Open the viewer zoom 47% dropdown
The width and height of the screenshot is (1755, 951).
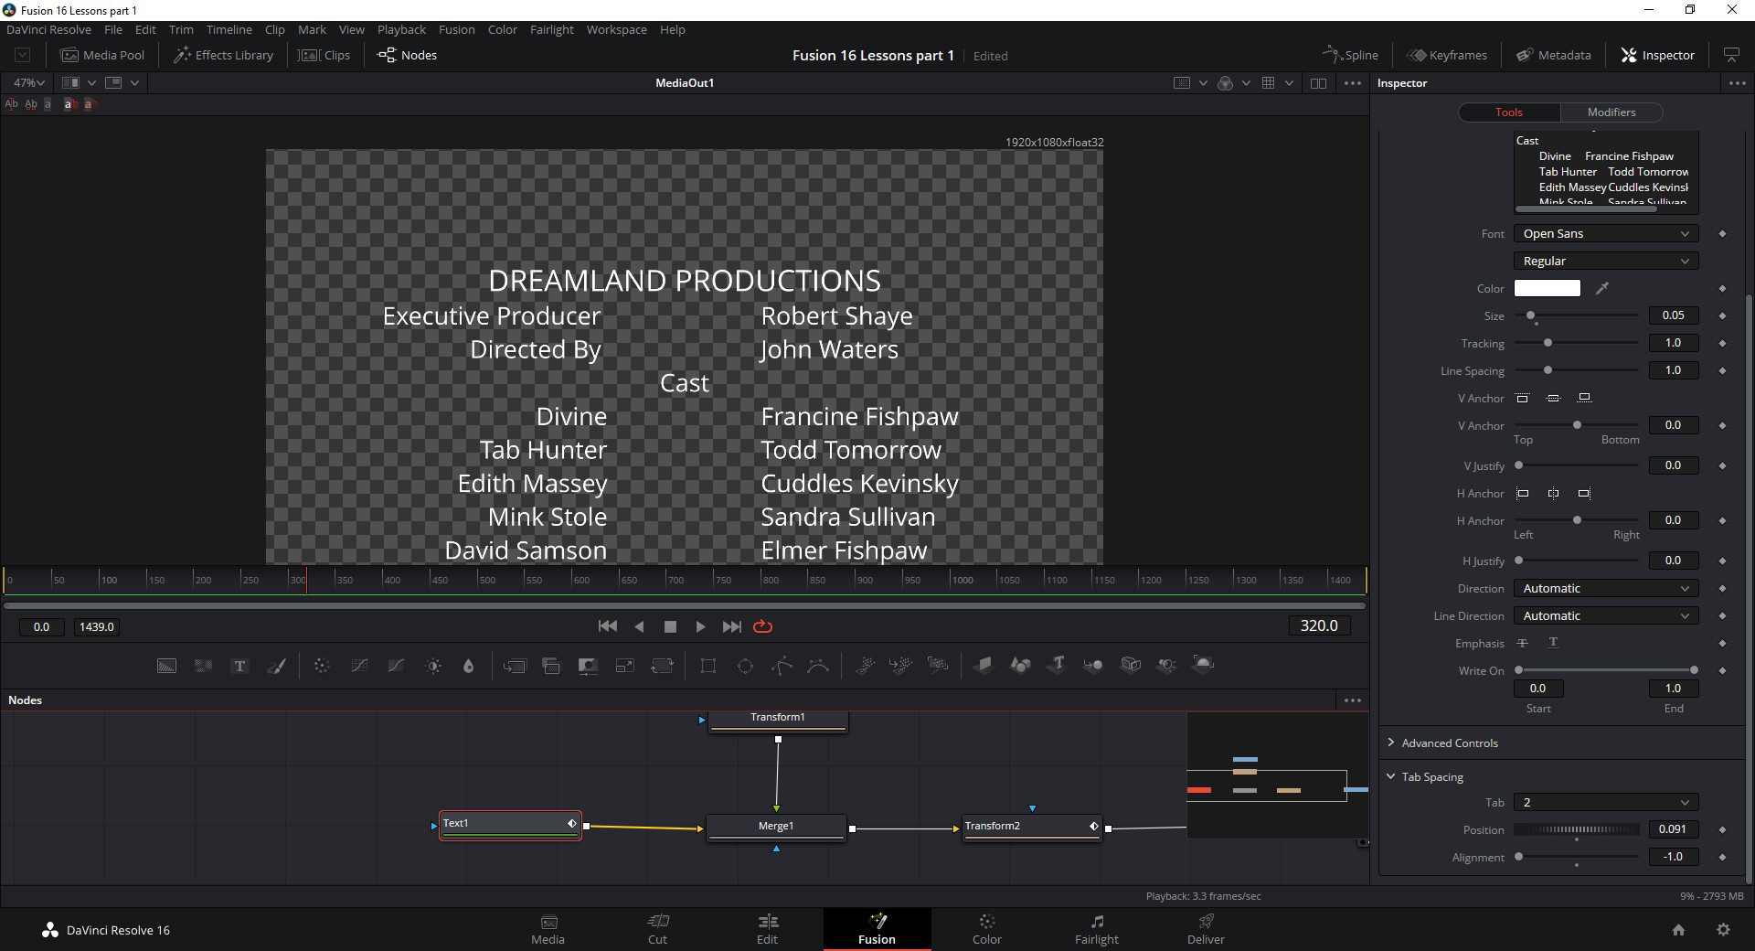pyautogui.click(x=28, y=82)
